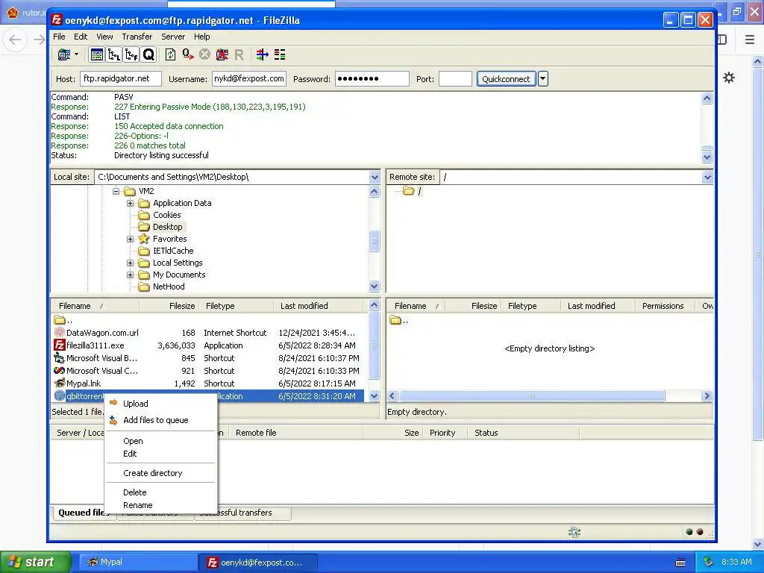
Task: Open the Transfer menu
Action: [137, 37]
